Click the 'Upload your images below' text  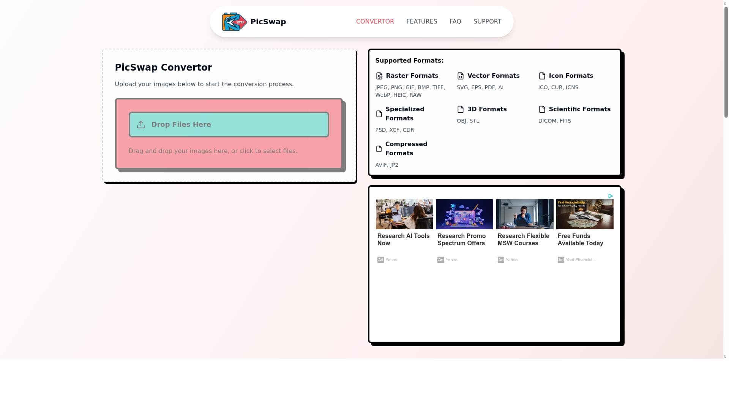click(x=204, y=84)
